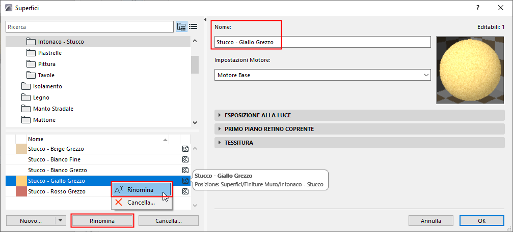Screen dimensions: 513x232
Task: Click into the Ricerca search field
Action: click(x=89, y=26)
